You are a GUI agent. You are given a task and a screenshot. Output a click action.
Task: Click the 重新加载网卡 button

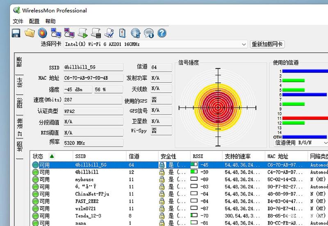[267, 44]
